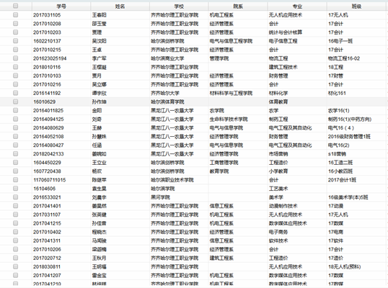Select the ID cell 20164080629
Image resolution: width=388 pixels, height=288 pixels.
(48, 127)
